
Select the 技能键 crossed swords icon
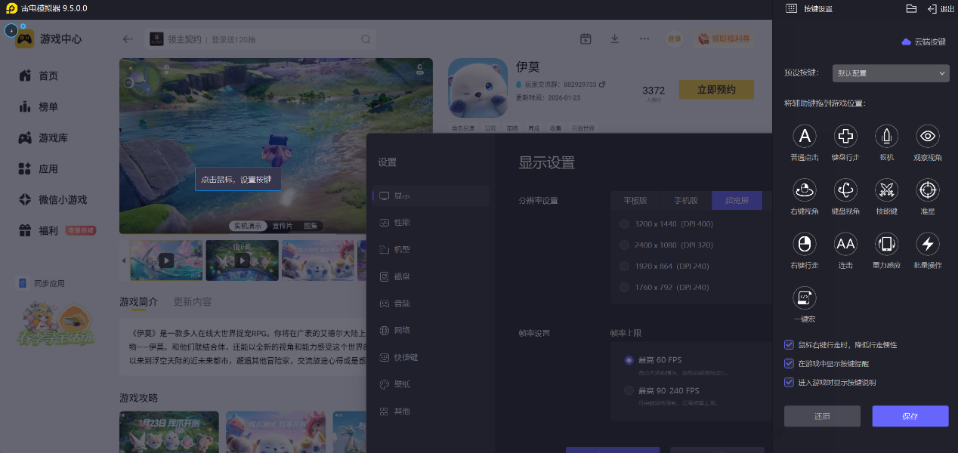(x=886, y=190)
